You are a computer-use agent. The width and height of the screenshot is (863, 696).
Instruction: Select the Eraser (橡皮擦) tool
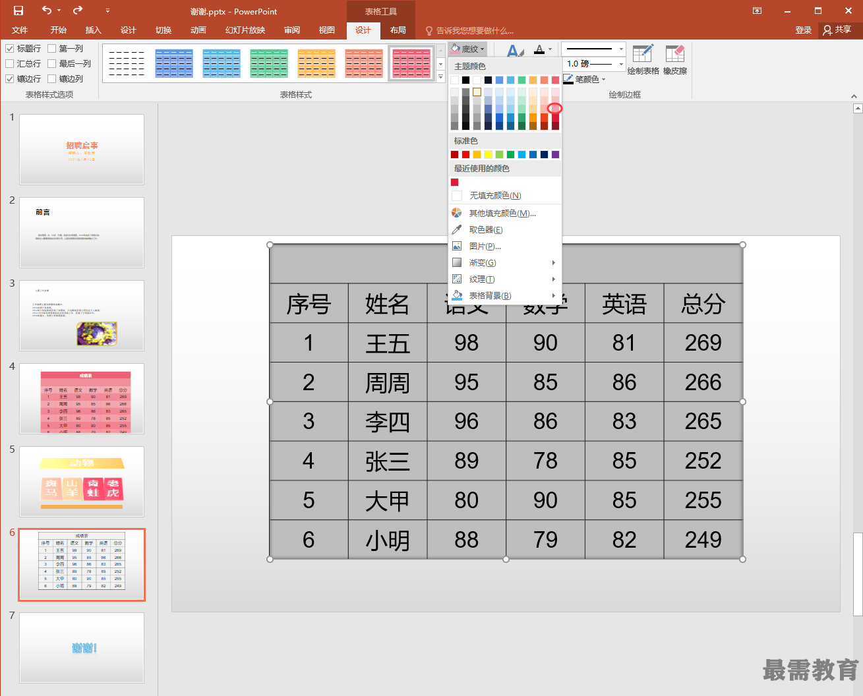[x=675, y=60]
